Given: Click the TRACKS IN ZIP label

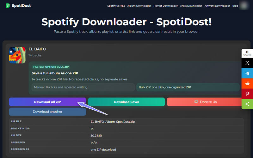Looking at the screenshot, I should point(20,129).
